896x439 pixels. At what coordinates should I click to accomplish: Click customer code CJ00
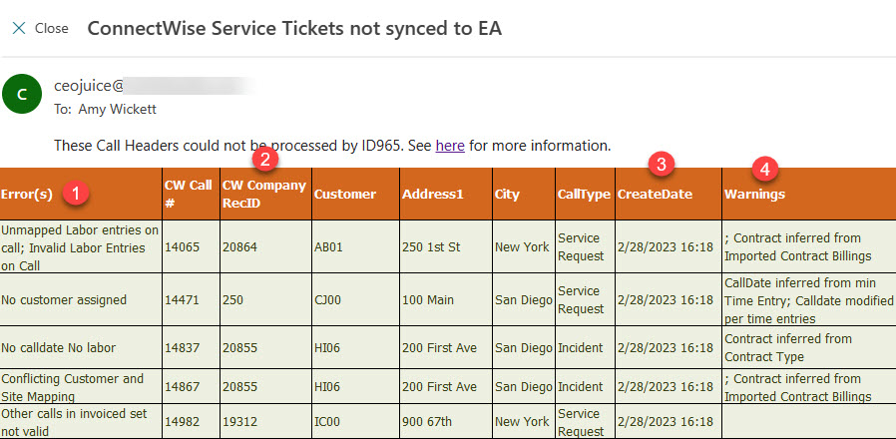click(327, 300)
